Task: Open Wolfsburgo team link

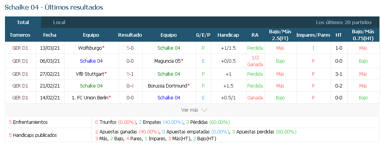Action: [x=90, y=48]
